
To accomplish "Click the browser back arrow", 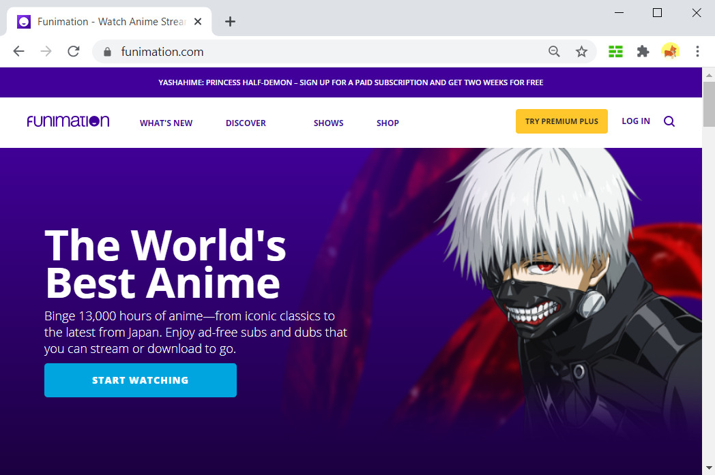I will pos(18,52).
